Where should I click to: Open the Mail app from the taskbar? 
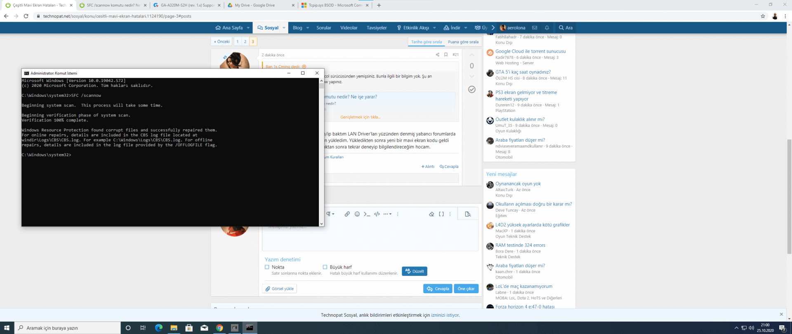point(204,328)
